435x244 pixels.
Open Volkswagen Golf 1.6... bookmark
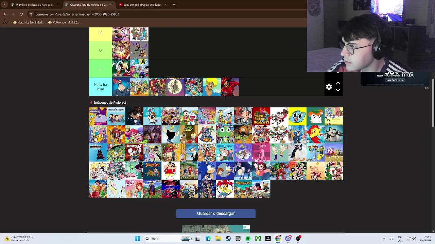pos(64,23)
